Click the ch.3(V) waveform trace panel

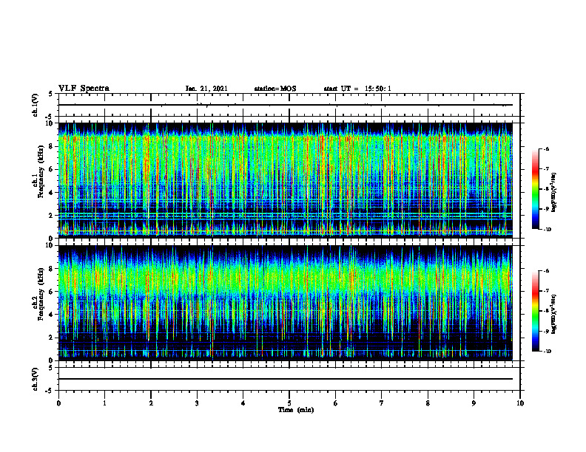289,379
